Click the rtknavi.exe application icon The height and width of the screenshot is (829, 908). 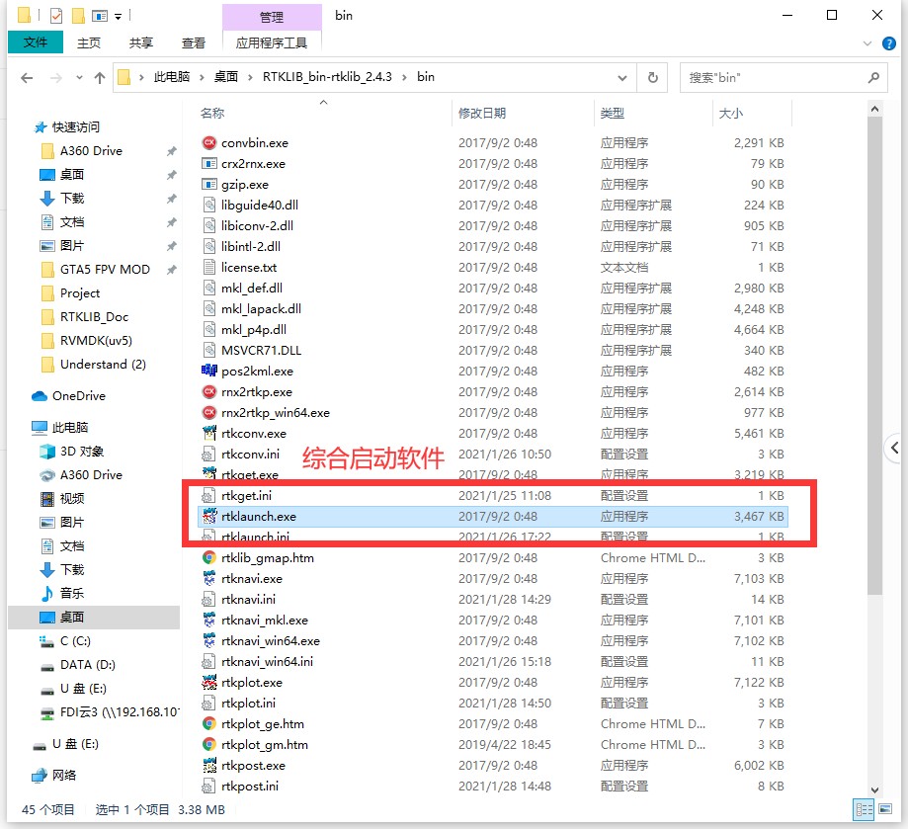click(209, 578)
